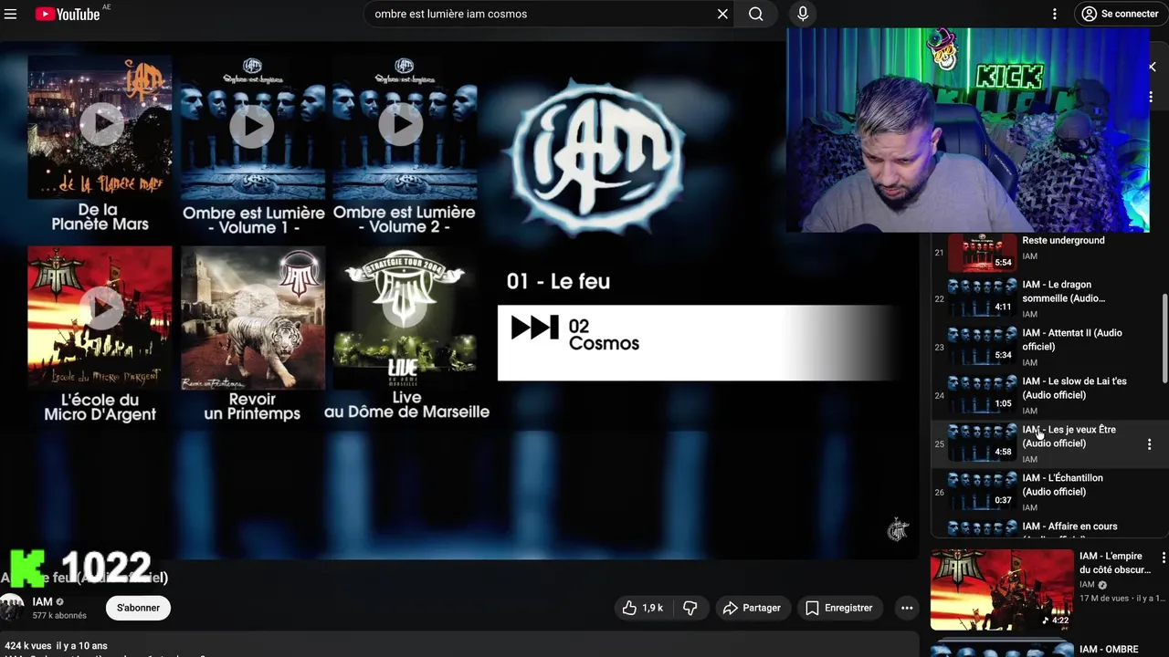Run search with the magnifier button
This screenshot has height=657, width=1169.
click(x=756, y=14)
